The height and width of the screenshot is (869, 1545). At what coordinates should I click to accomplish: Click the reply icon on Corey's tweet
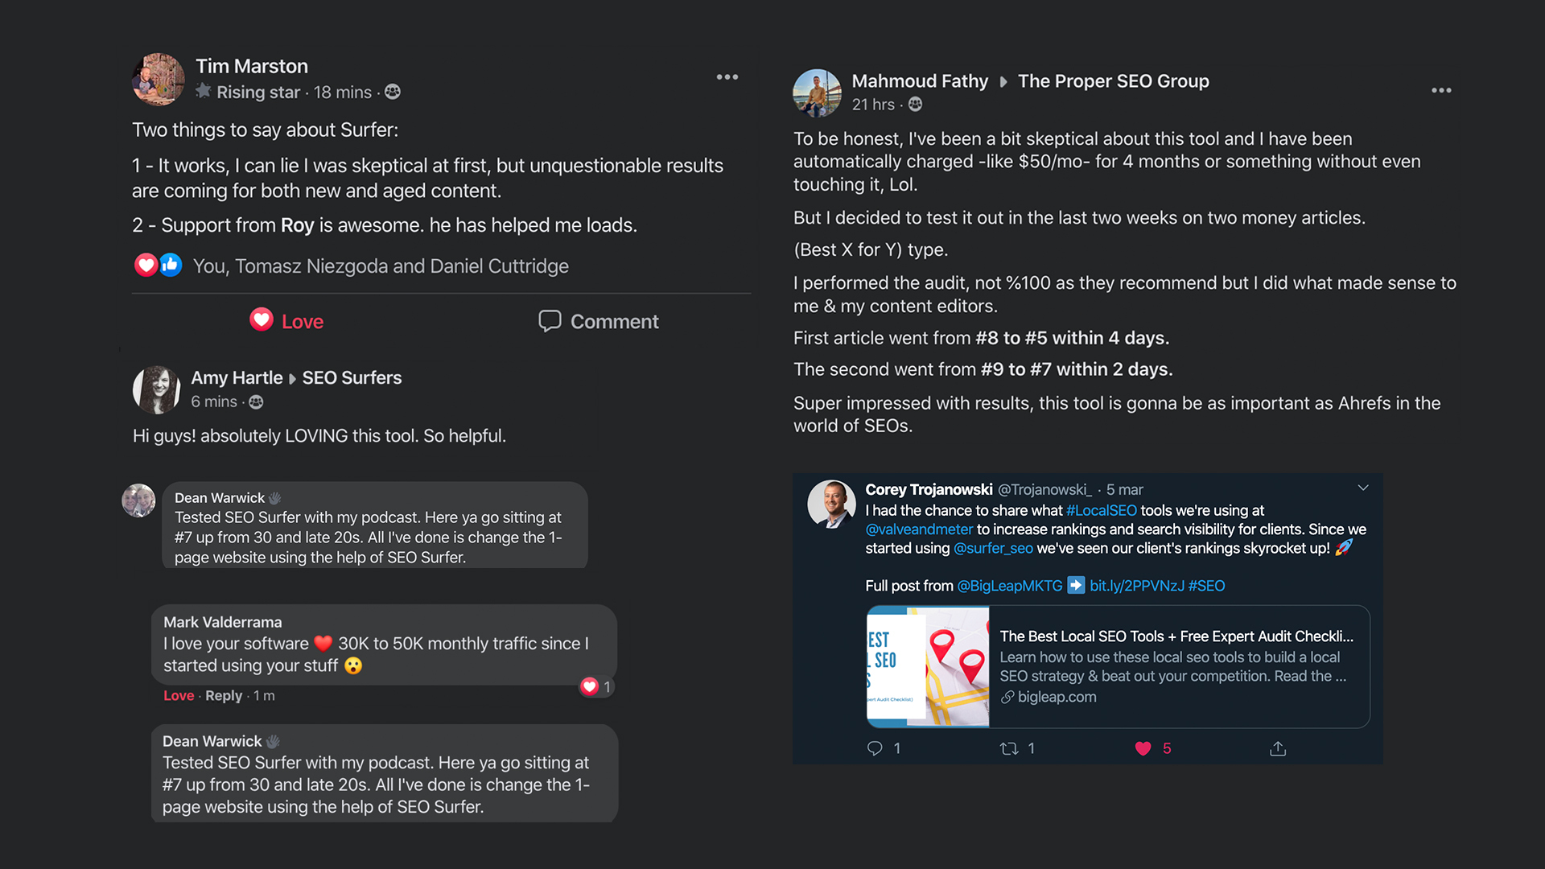pos(875,748)
